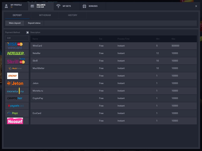The width and height of the screenshot is (202, 151).
Task: Choose the CryptoPay payment logo
Action: (15, 98)
